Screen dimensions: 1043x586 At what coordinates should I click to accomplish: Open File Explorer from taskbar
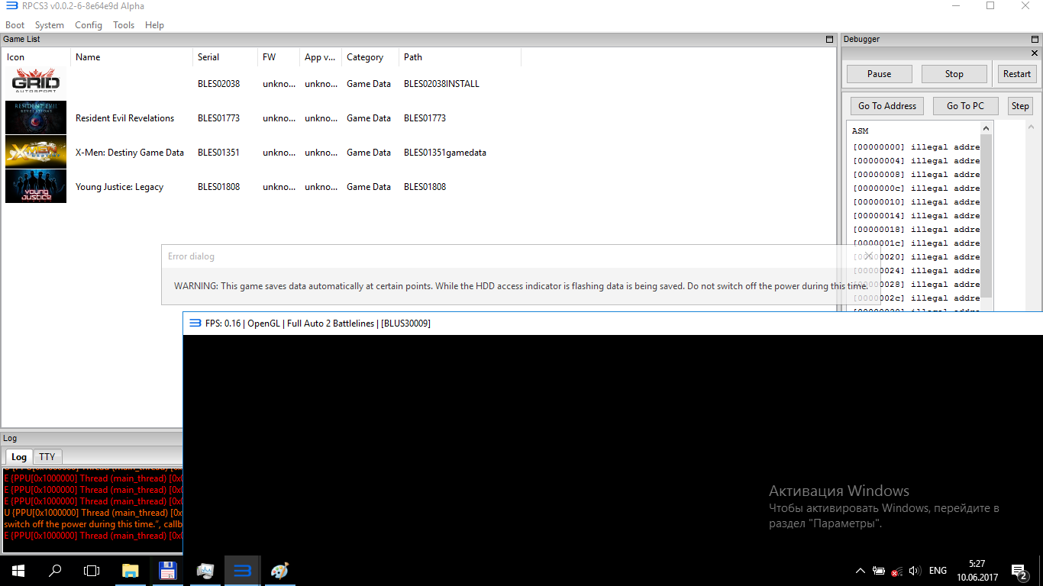[131, 571]
